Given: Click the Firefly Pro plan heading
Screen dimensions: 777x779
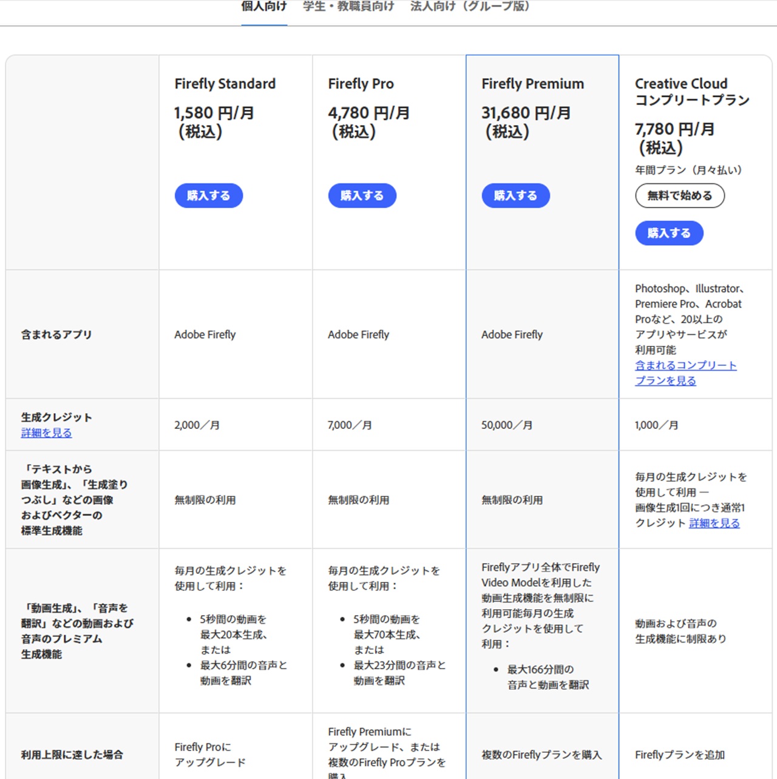Looking at the screenshot, I should (x=361, y=84).
